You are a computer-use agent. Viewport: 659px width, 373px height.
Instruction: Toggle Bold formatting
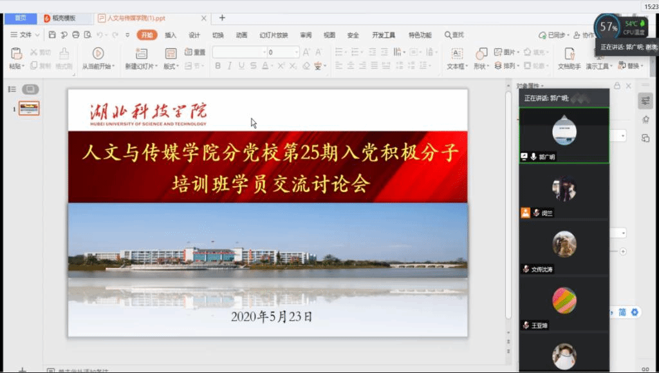218,66
